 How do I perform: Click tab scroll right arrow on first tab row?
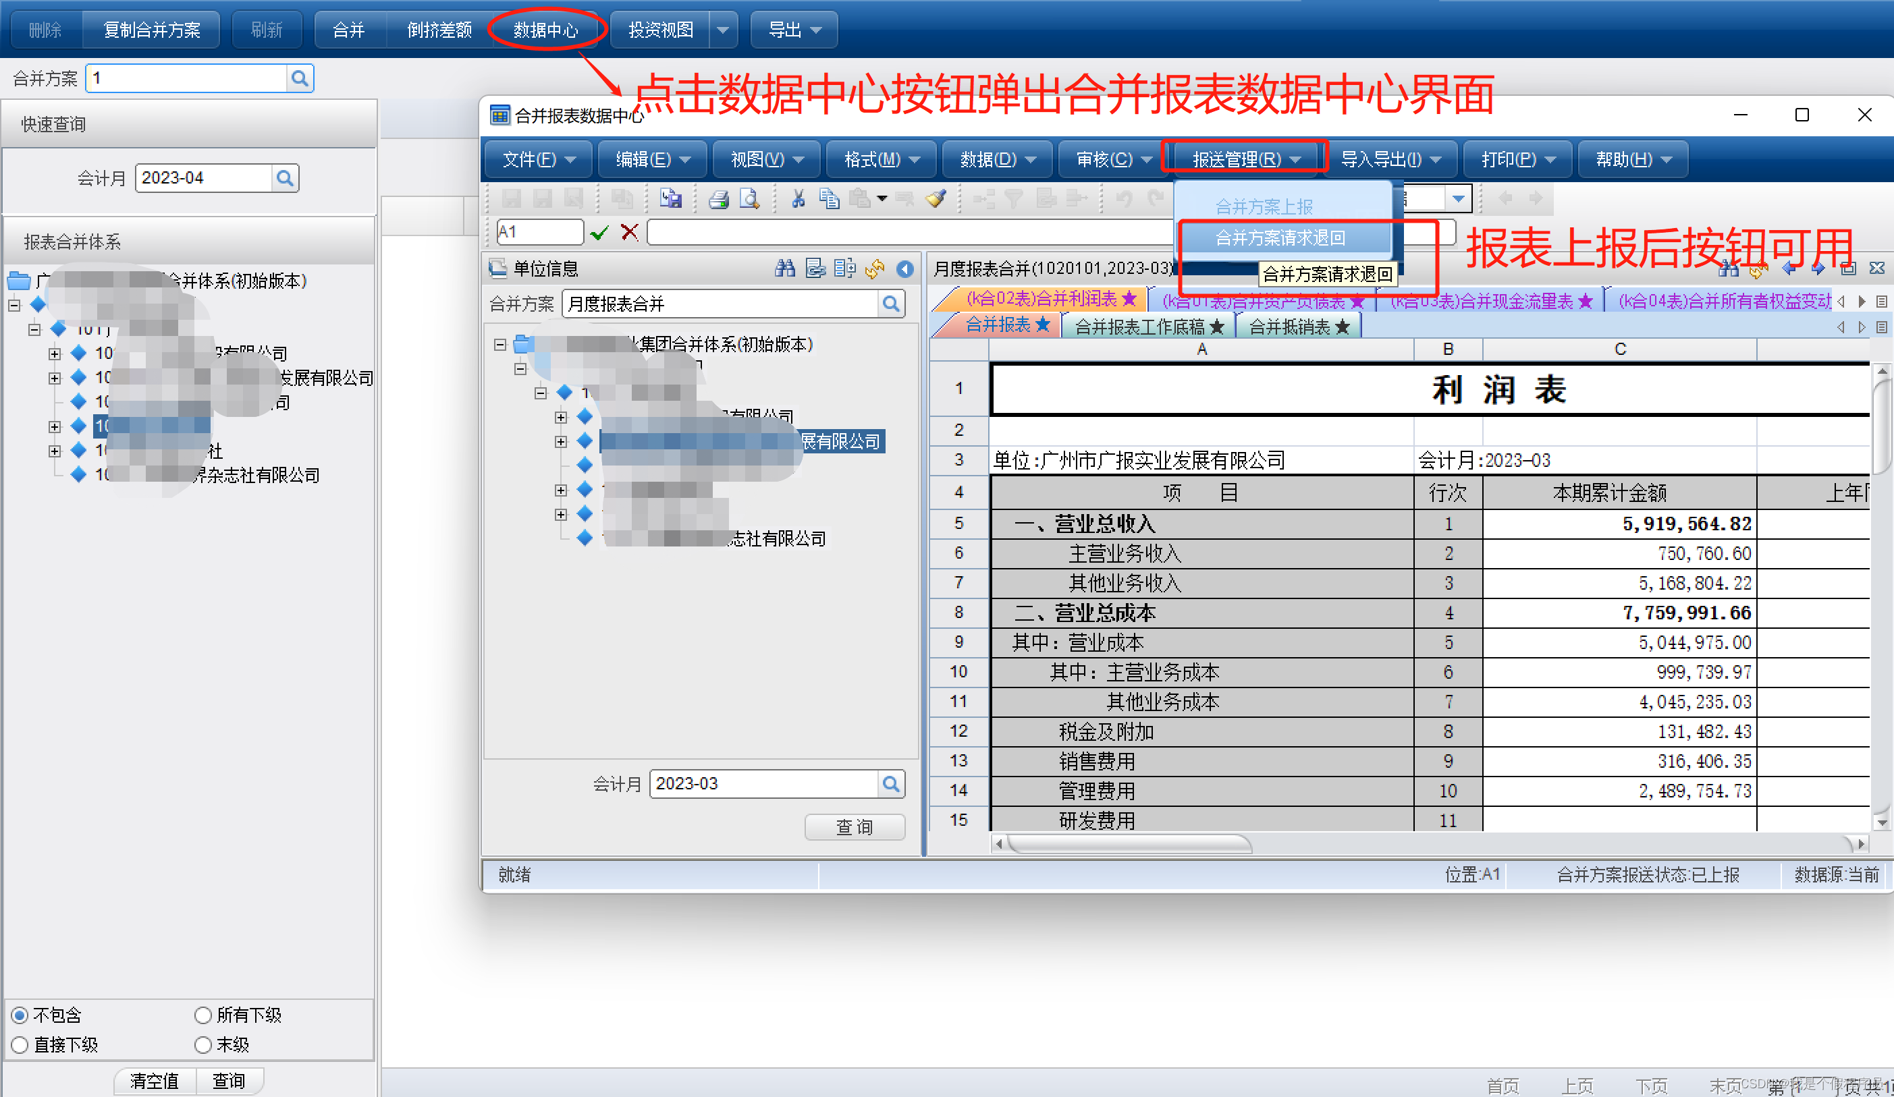[x=1862, y=302]
